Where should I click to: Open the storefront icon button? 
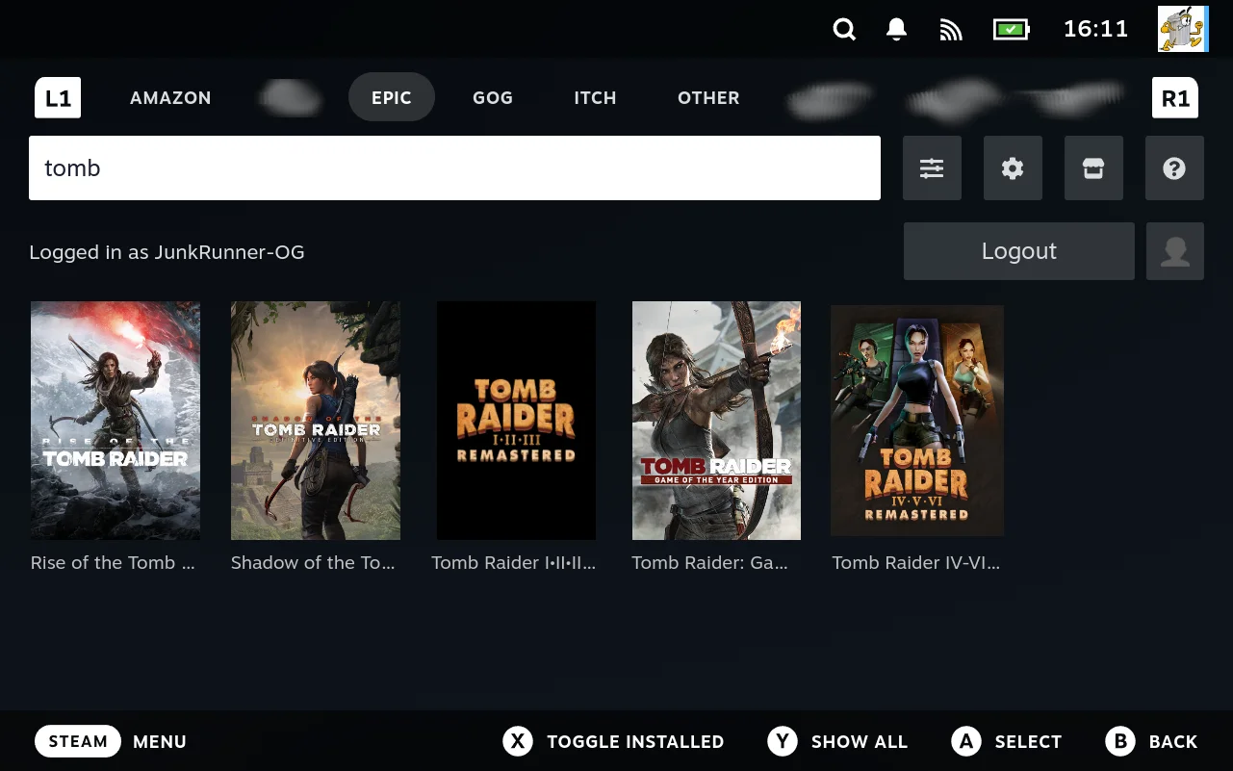point(1093,168)
